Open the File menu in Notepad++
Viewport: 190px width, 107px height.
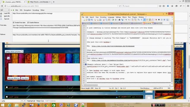click(x=83, y=17)
